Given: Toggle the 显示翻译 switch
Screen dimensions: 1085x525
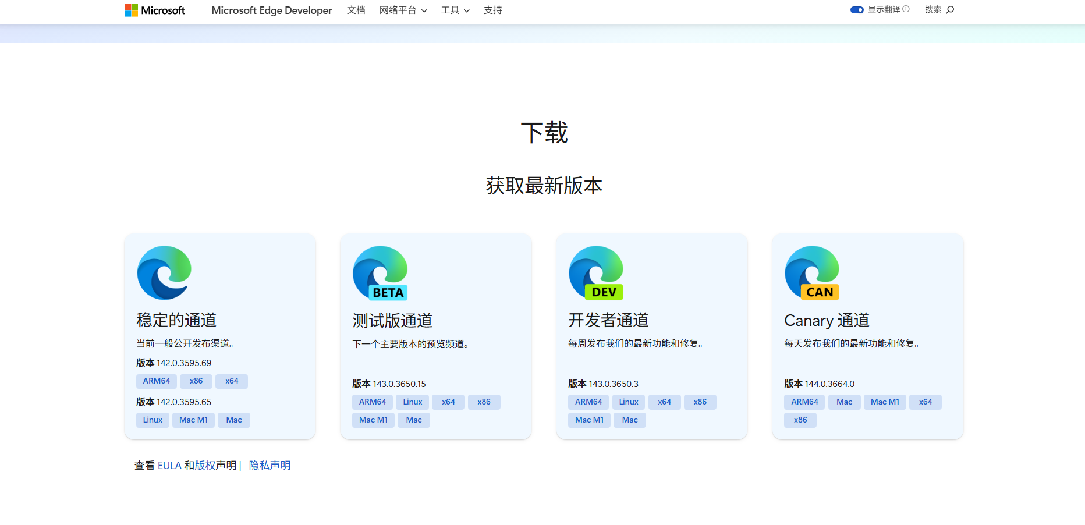Looking at the screenshot, I should pyautogui.click(x=857, y=10).
